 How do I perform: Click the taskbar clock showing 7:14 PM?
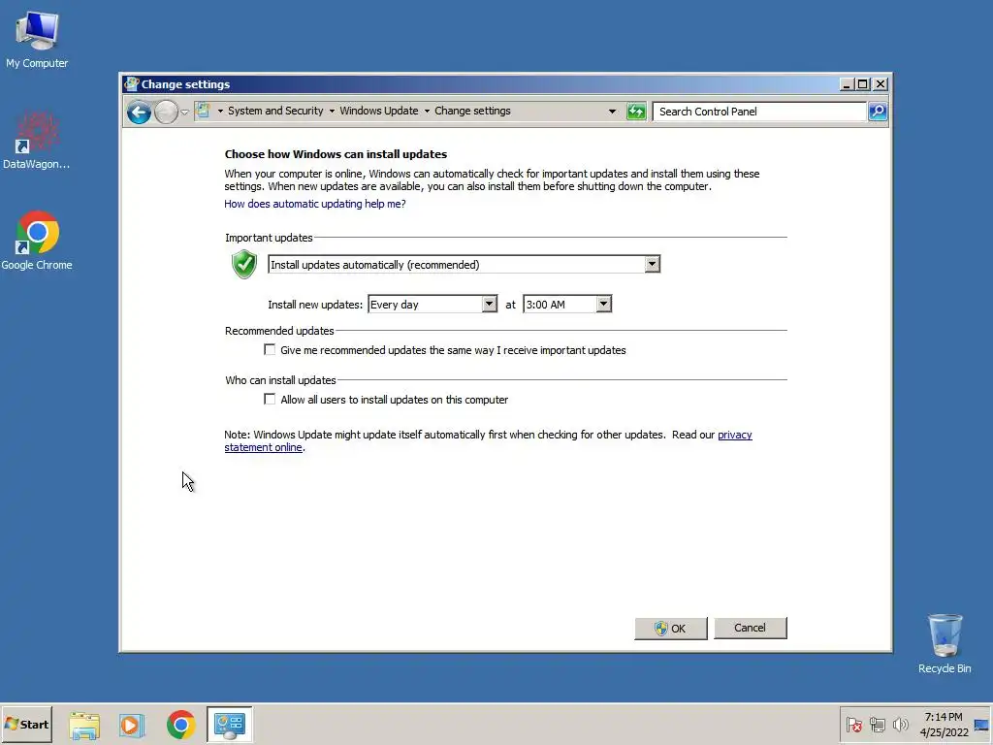pos(944,725)
